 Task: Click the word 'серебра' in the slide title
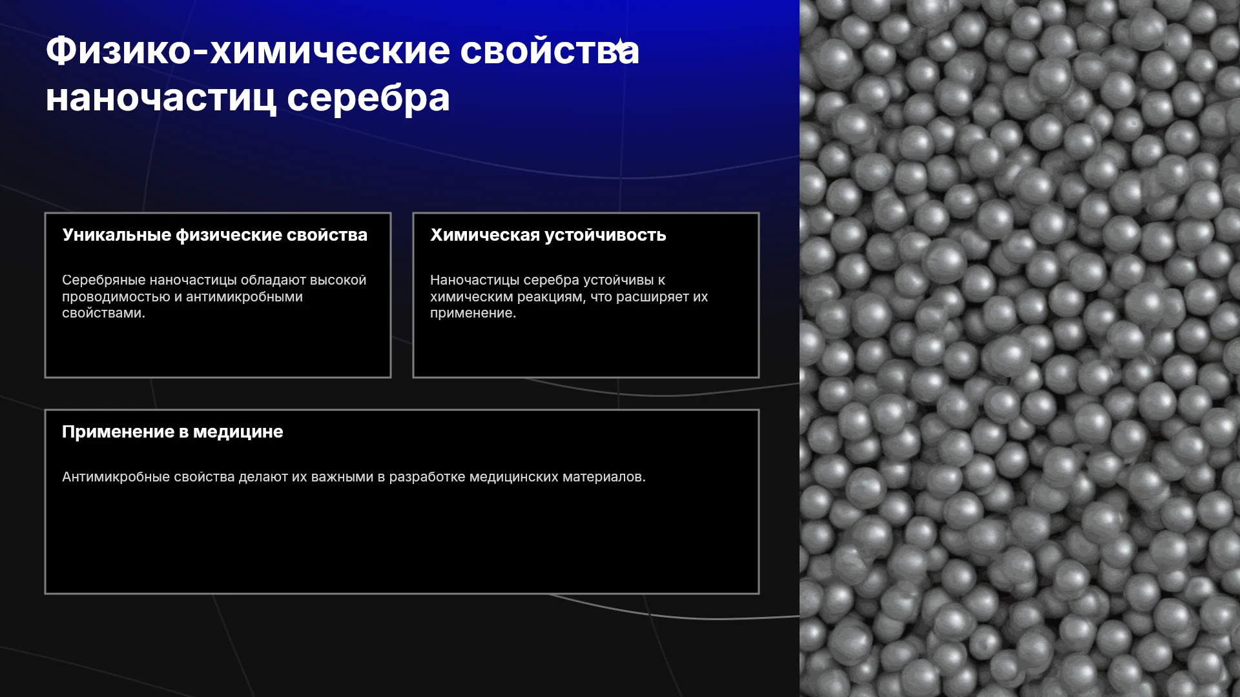(x=368, y=98)
